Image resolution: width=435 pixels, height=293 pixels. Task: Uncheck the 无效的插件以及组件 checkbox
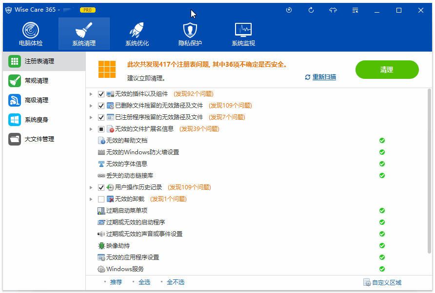(101, 94)
